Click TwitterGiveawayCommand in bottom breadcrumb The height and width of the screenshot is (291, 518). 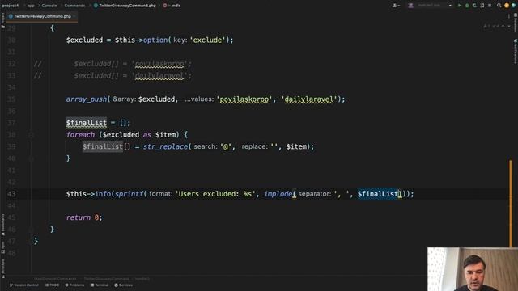[106, 279]
